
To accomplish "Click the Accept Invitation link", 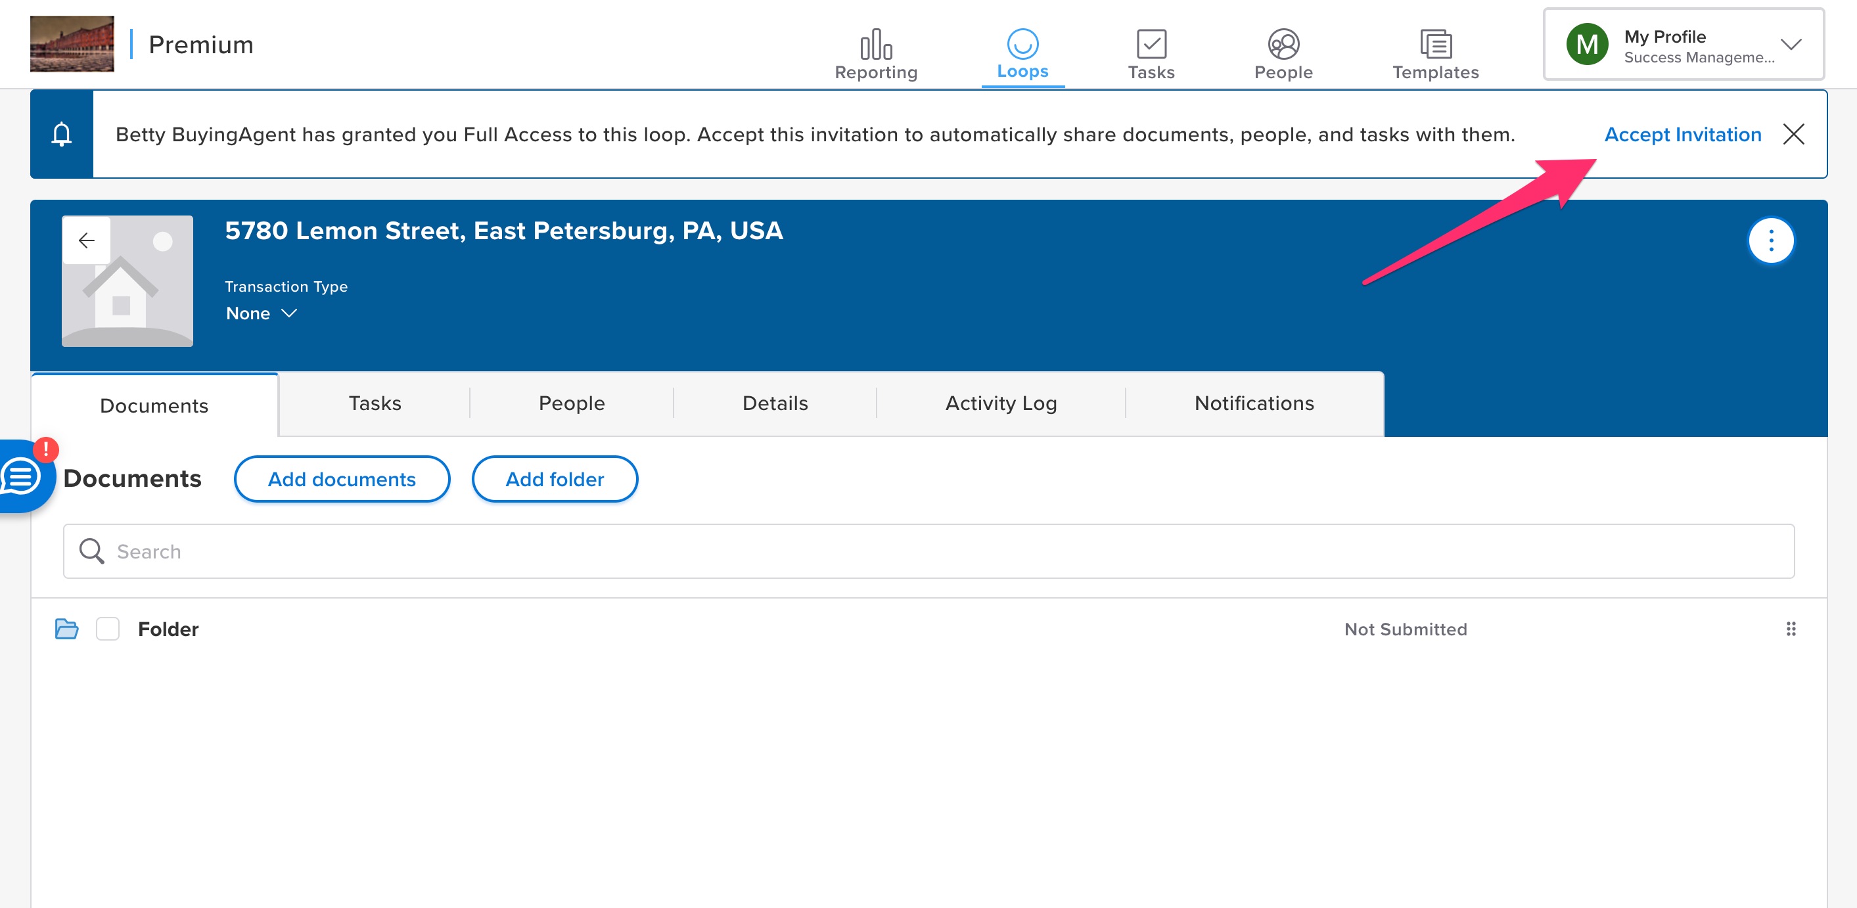I will 1682,135.
